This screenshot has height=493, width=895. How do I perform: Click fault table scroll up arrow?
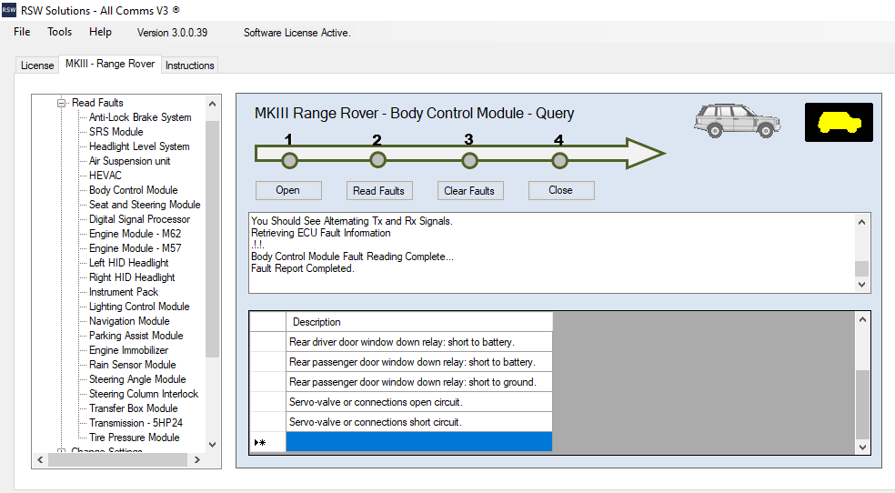pyautogui.click(x=862, y=319)
